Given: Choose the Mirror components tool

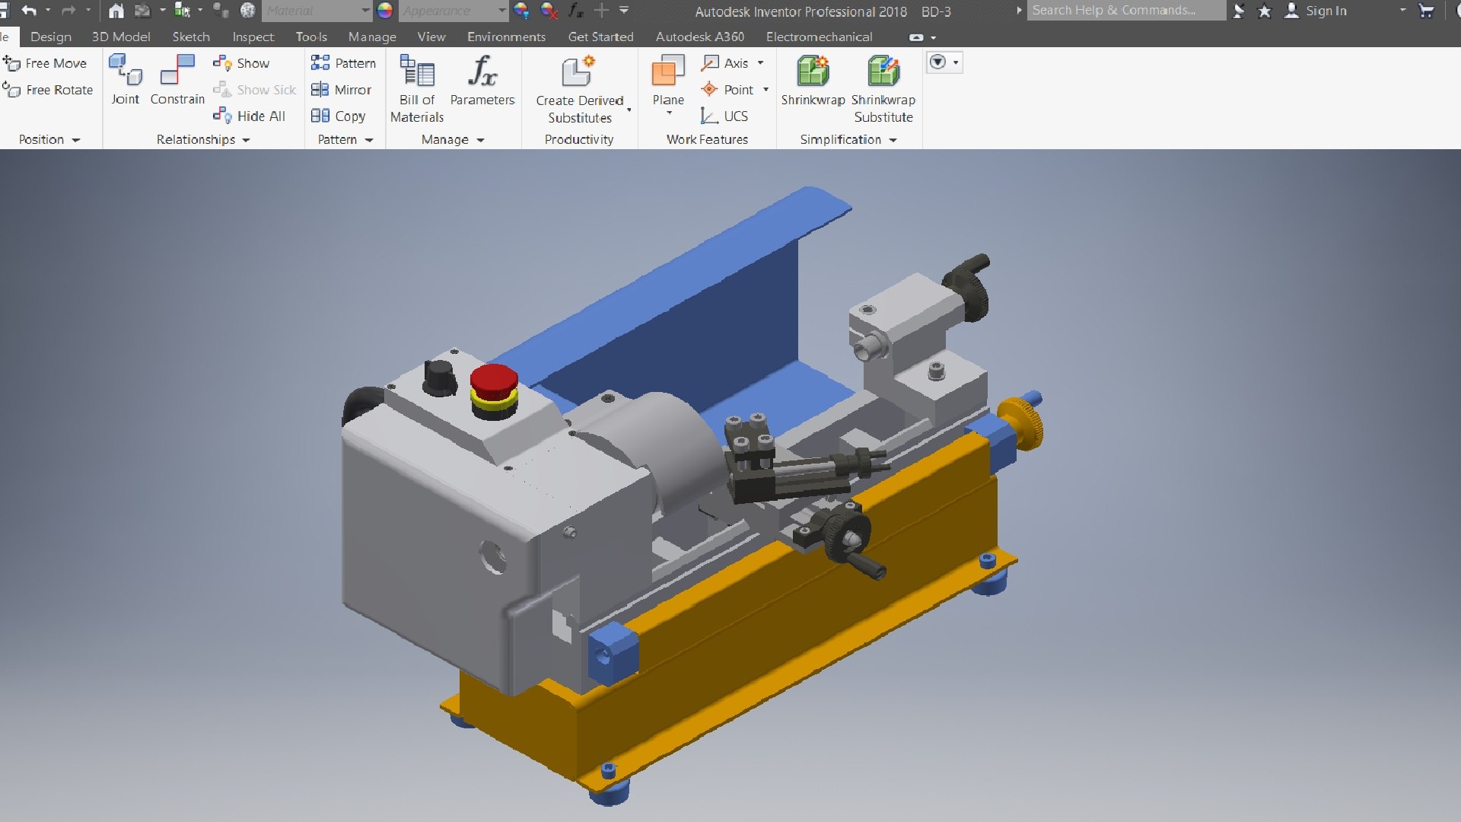Looking at the screenshot, I should point(341,90).
